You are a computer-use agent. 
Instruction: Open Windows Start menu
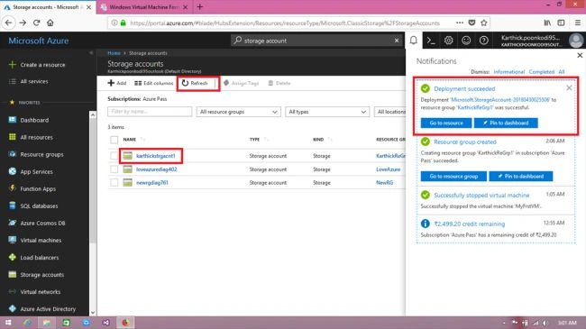click(x=8, y=323)
